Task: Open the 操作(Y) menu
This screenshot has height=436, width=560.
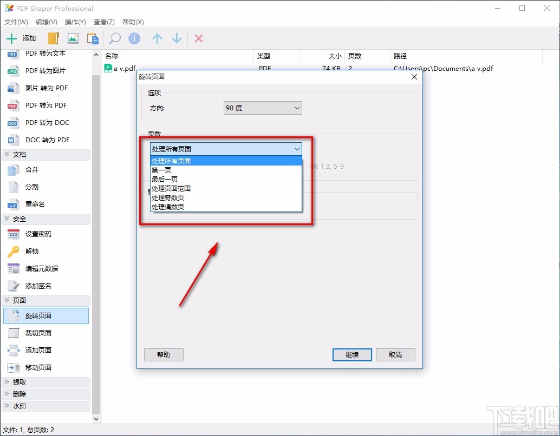Action: click(x=75, y=22)
